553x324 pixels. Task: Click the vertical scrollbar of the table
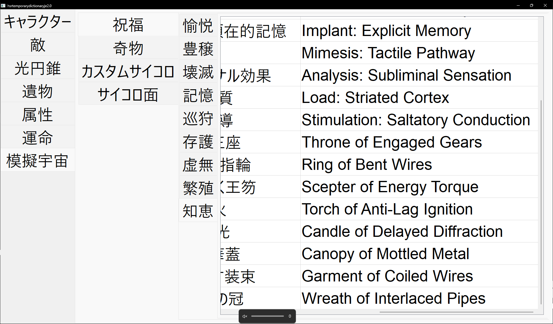click(x=541, y=202)
